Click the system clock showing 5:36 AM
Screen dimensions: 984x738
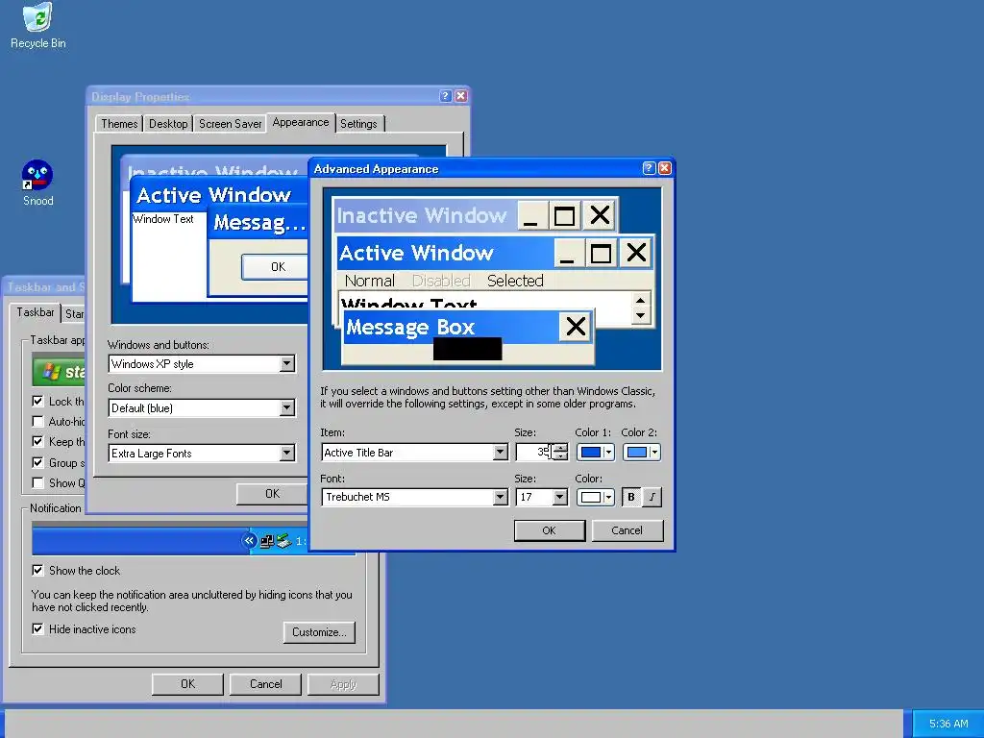(948, 724)
